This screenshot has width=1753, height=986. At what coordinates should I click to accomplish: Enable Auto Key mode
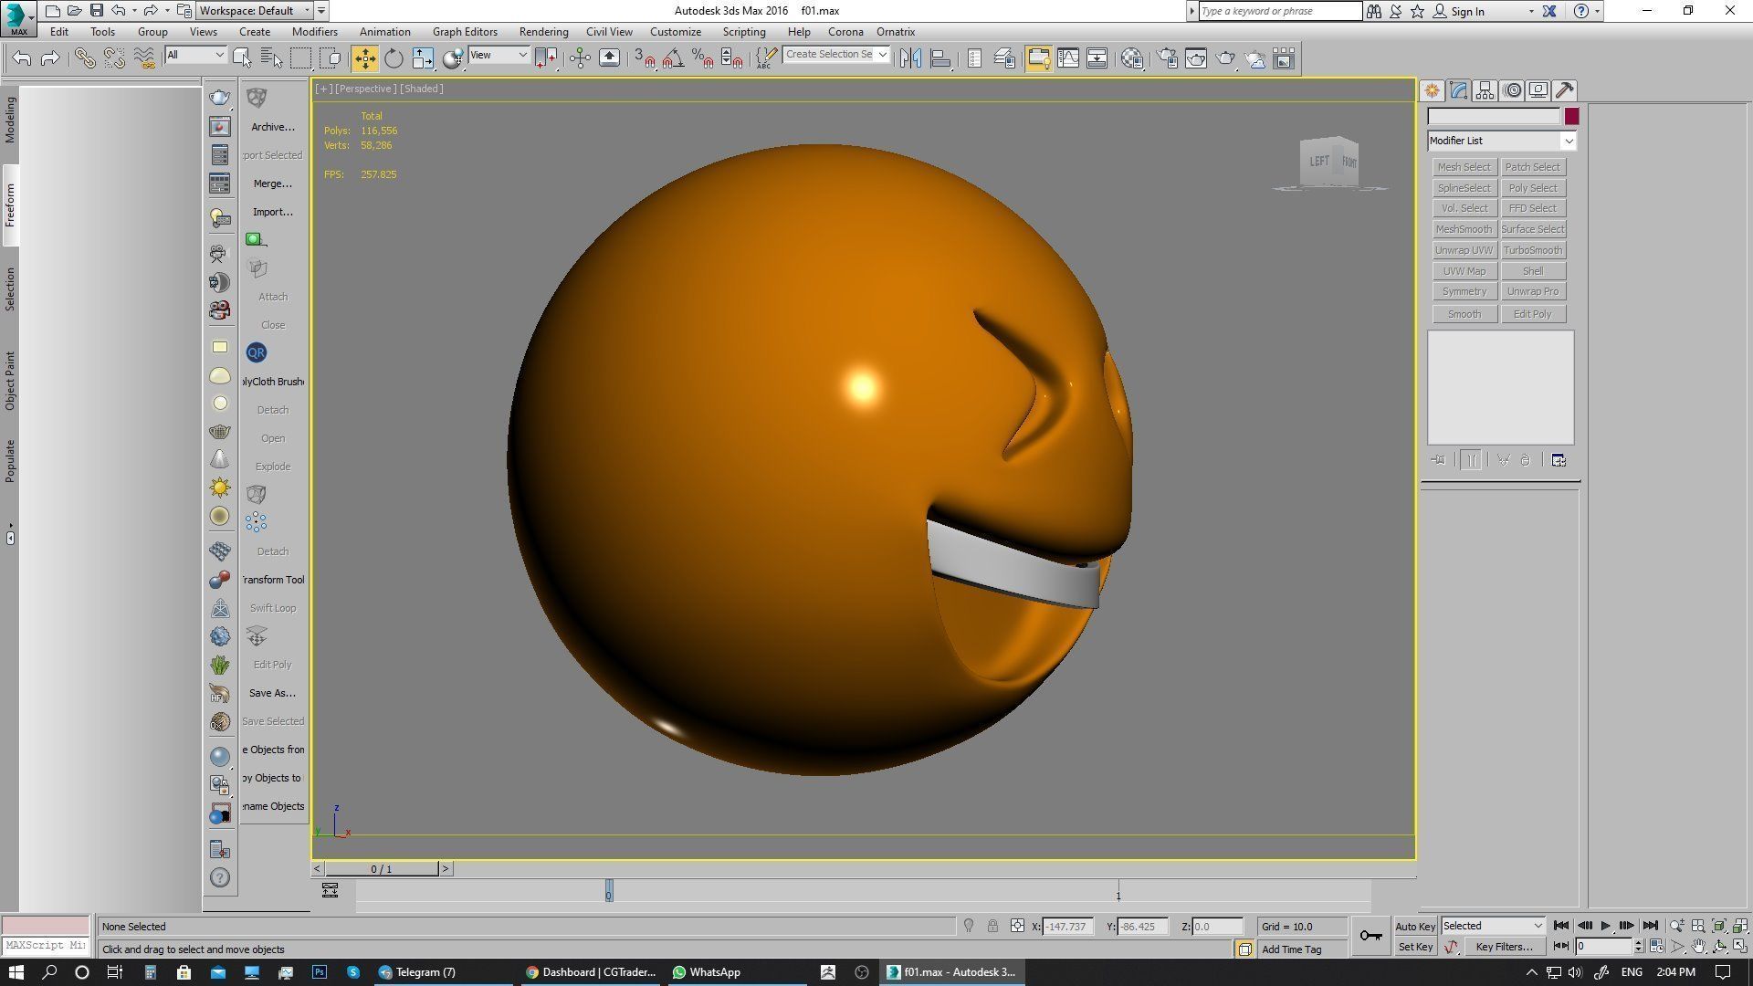click(x=1415, y=926)
